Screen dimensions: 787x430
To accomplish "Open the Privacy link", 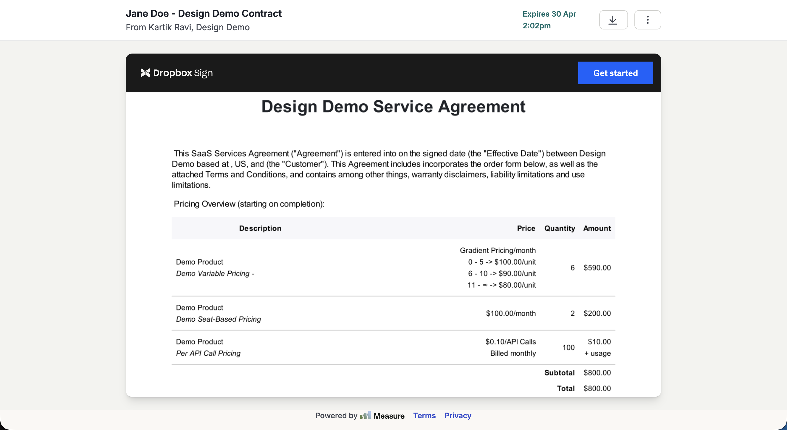I will [x=458, y=416].
